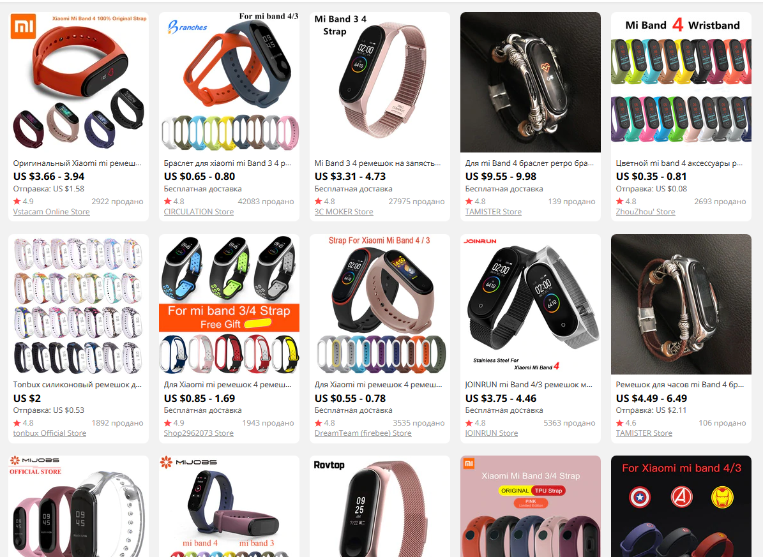Open the For mi band 3/4 Strap Free Gift image

tap(229, 304)
